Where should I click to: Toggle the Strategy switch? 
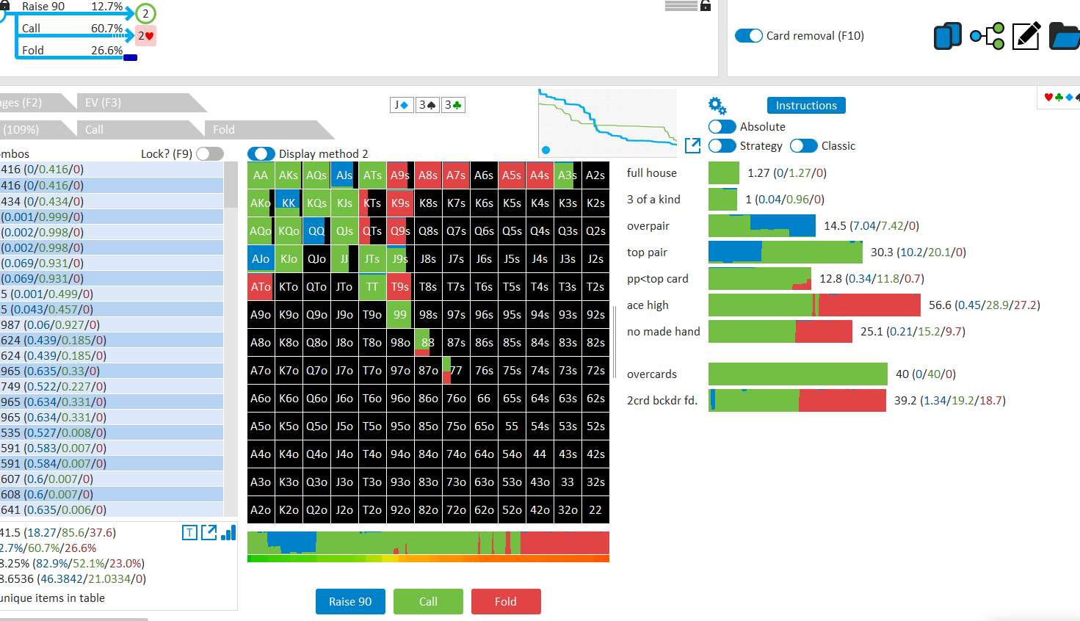(x=722, y=145)
